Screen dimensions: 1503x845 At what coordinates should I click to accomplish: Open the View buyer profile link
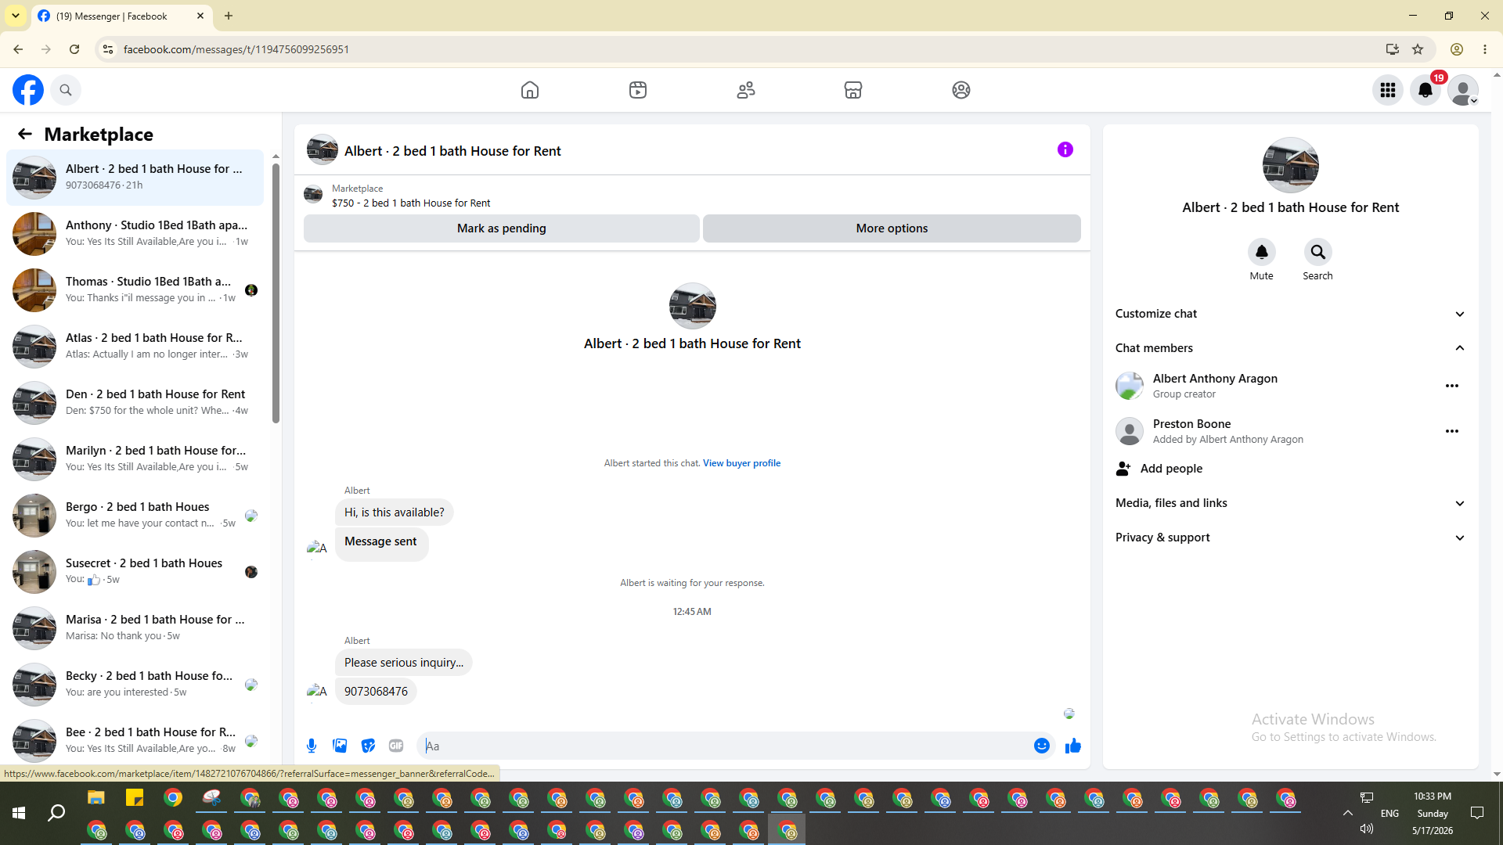[x=741, y=463]
